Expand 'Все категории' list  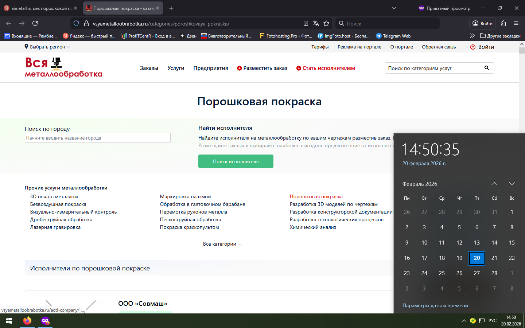[x=222, y=244]
